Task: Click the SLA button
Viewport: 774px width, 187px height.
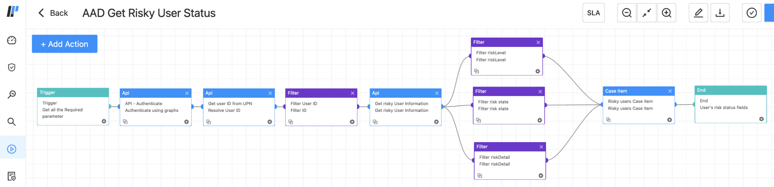Action: point(594,13)
